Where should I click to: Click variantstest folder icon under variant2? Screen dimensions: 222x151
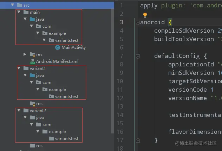[x=51, y=139]
